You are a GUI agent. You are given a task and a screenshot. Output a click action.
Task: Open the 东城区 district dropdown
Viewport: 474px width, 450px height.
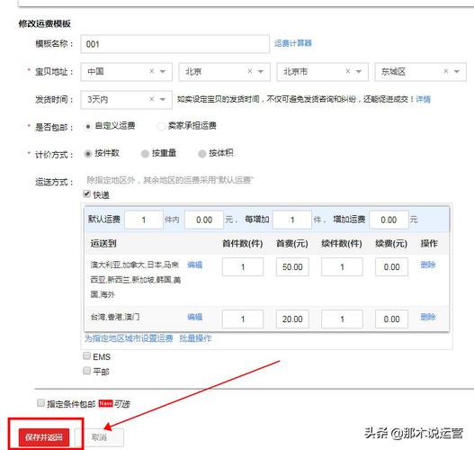pyautogui.click(x=457, y=72)
